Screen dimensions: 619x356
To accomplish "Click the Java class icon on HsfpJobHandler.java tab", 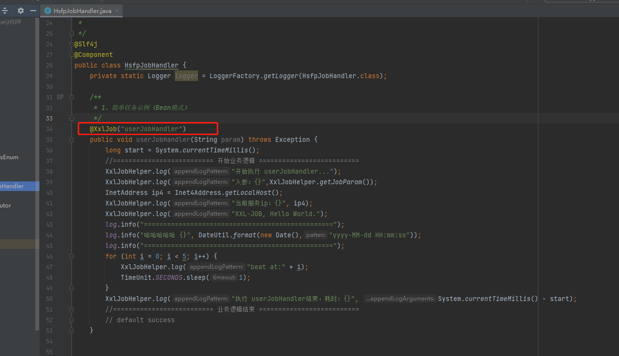I will click(48, 11).
